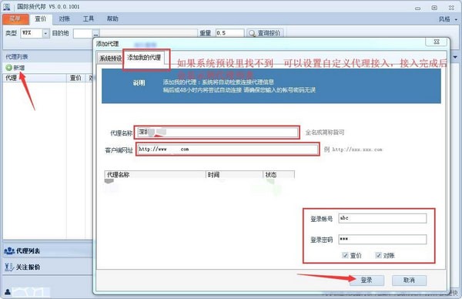462x299 pixels.
Task: Click the 关注报价 label at bottom left
Action: pos(28,267)
